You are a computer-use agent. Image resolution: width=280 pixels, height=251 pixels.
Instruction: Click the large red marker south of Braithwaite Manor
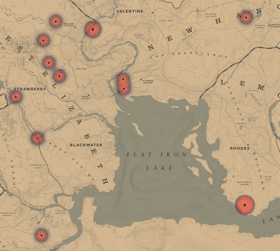point(245,205)
